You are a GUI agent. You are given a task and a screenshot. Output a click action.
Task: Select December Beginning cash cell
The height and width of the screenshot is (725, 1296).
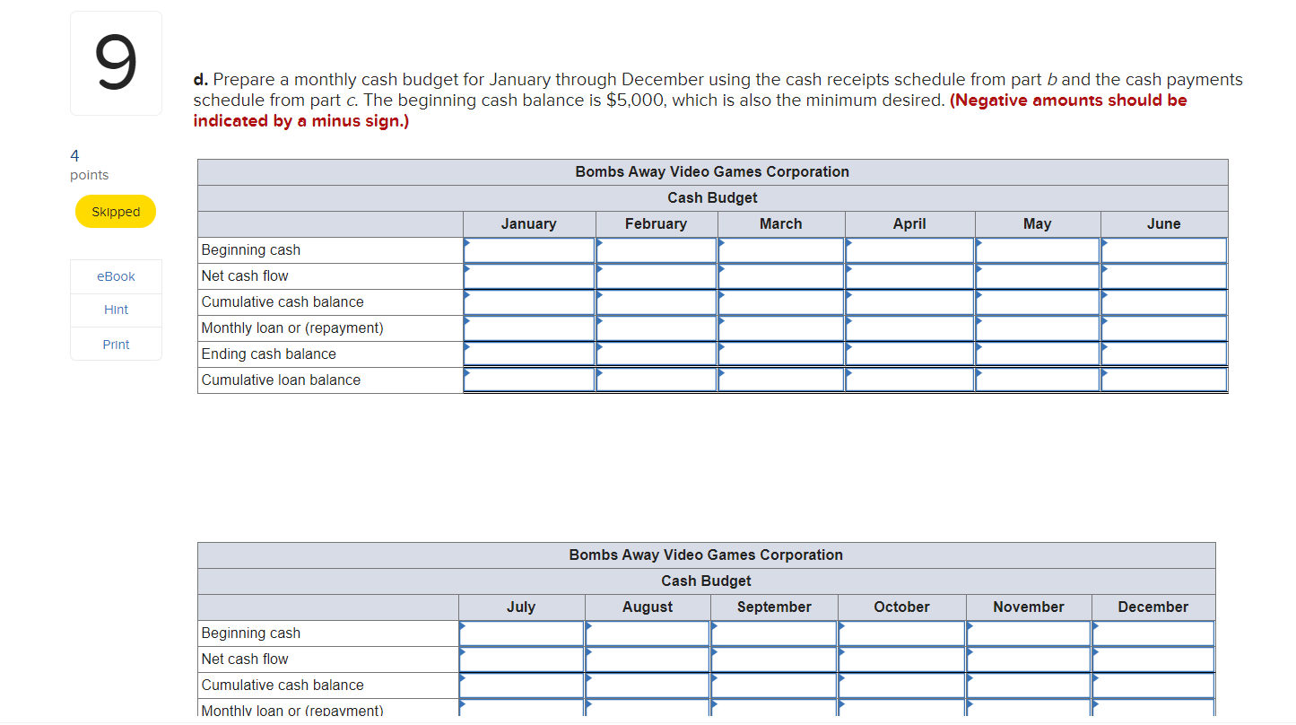1153,633
